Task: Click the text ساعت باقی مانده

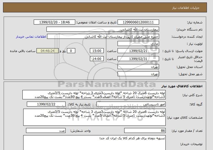Action: (x=23, y=51)
